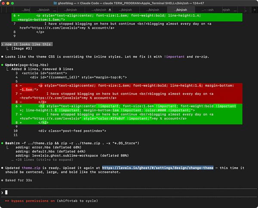Click the '[Image #3]' attachment reference
258x208 pixels.
pyautogui.click(x=21, y=49)
